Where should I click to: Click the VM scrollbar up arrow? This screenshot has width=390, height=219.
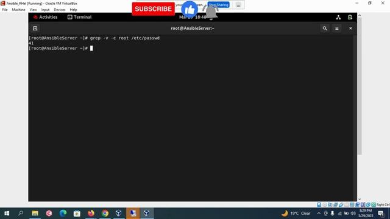click(360, 15)
